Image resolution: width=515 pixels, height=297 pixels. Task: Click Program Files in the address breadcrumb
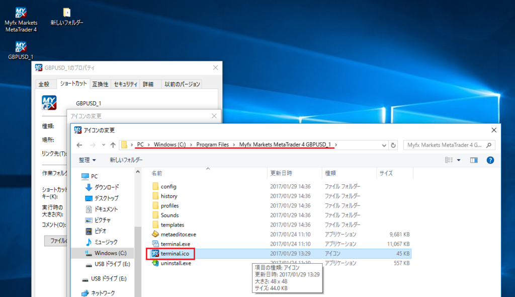(x=213, y=144)
